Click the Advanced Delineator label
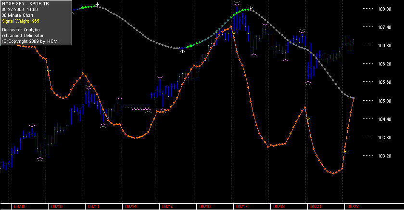 pyautogui.click(x=23, y=36)
